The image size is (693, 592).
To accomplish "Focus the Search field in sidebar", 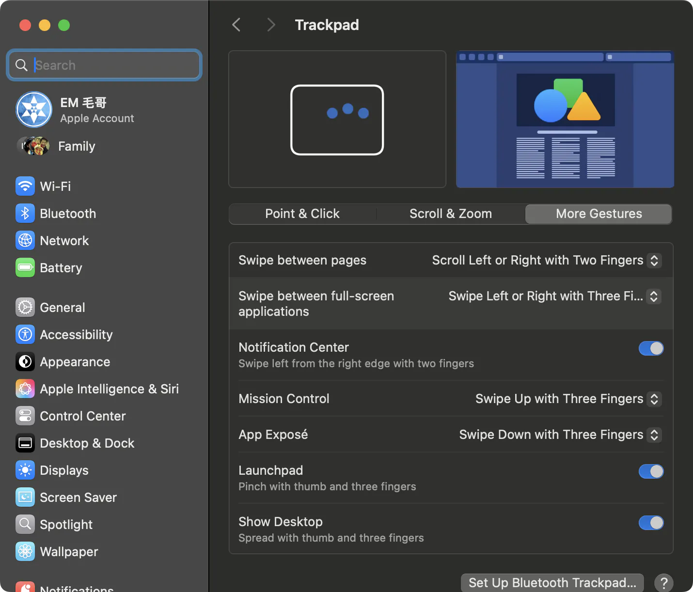I will click(x=104, y=65).
